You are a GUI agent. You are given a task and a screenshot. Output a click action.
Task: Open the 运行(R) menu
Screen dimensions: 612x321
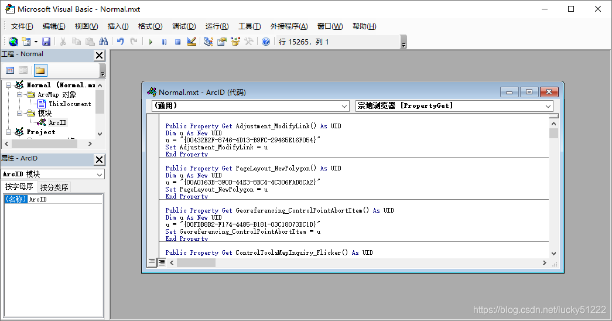tap(217, 26)
